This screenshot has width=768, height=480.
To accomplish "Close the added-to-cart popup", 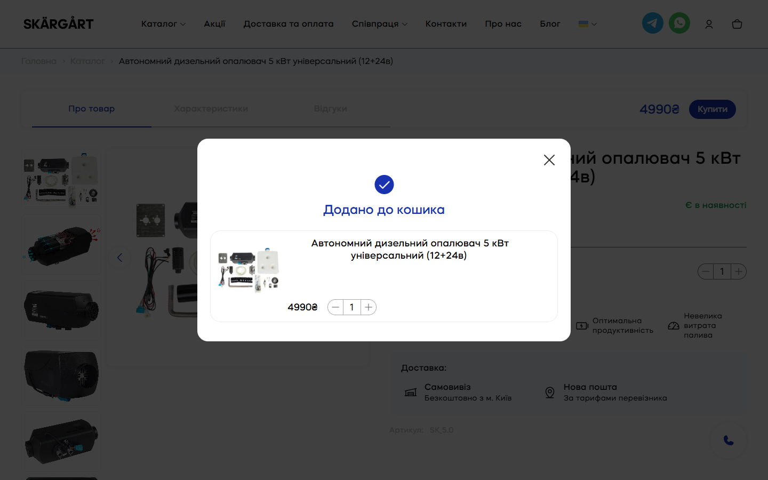I will click(x=549, y=160).
